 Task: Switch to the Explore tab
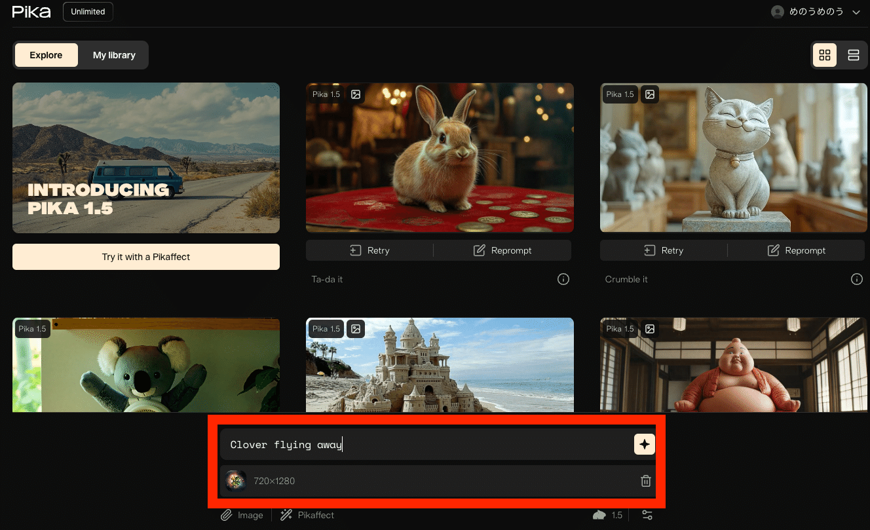(46, 55)
